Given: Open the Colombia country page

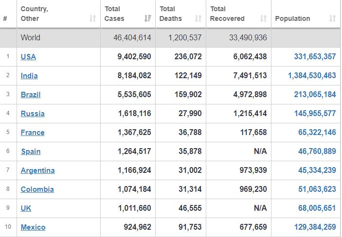Looking at the screenshot, I should [37, 189].
